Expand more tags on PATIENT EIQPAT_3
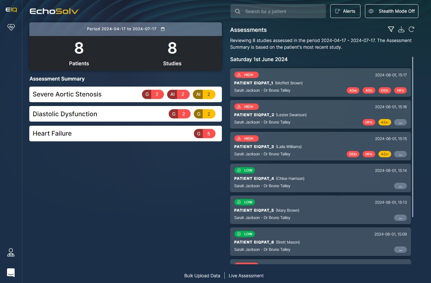 [400, 154]
